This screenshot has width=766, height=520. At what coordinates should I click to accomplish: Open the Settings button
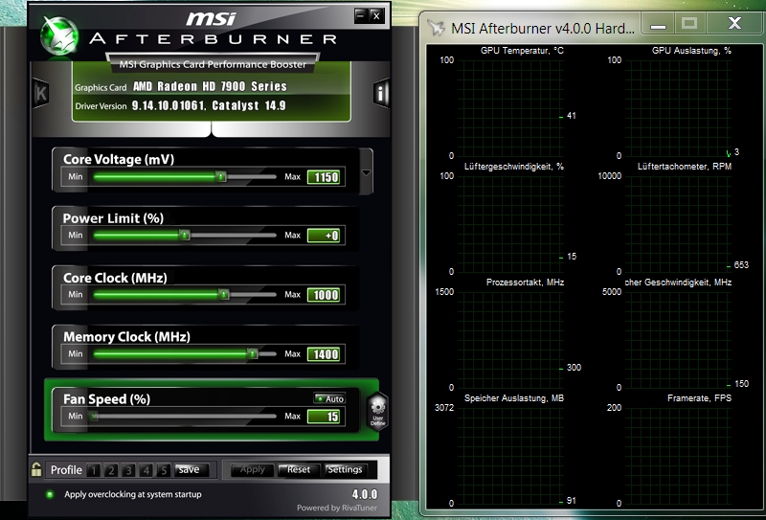tap(345, 469)
